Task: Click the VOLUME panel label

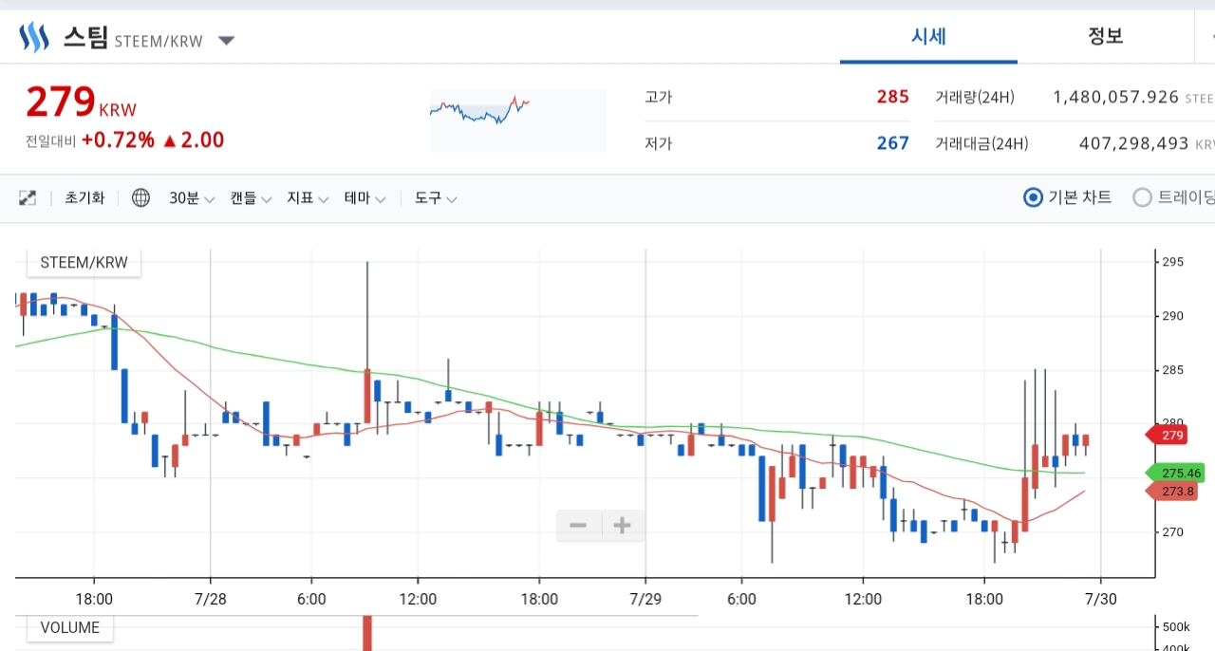Action: 69,627
